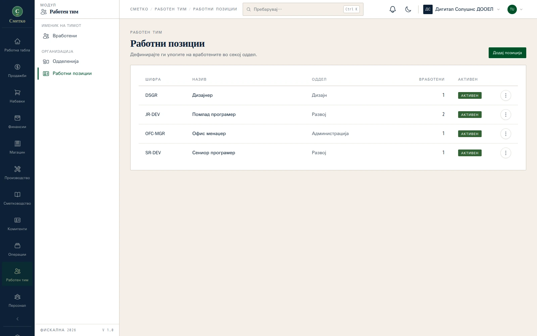Select Операции in sidebar
Viewport: 537px width, 336px height.
point(17,250)
